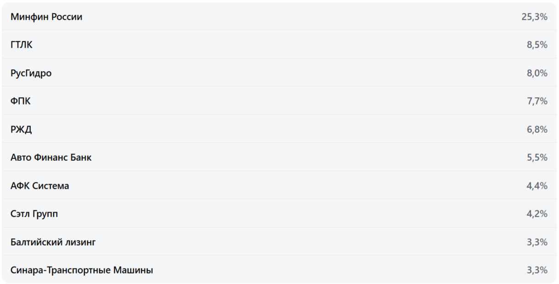Select the Балтийский лизинг issuer name

click(53, 242)
